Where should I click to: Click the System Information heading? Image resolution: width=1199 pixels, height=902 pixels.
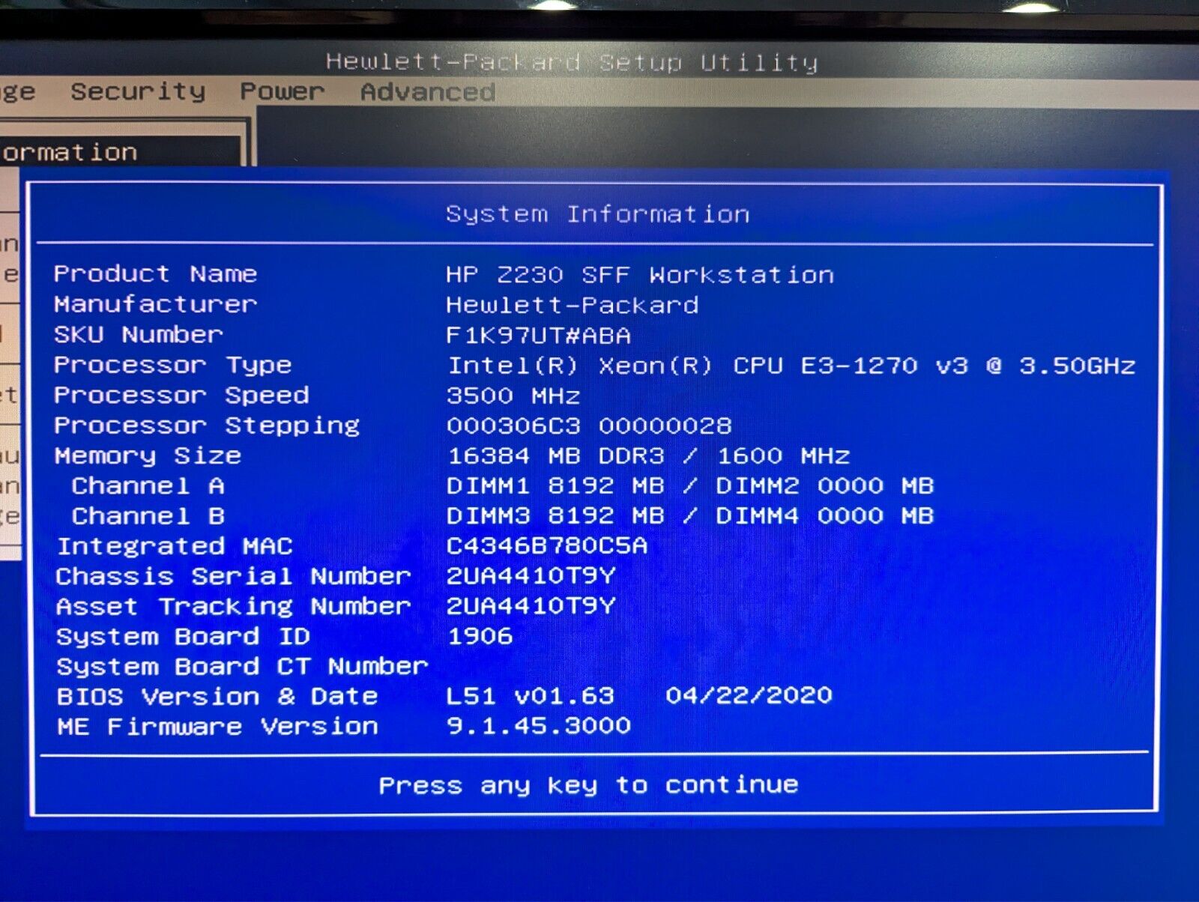597,214
